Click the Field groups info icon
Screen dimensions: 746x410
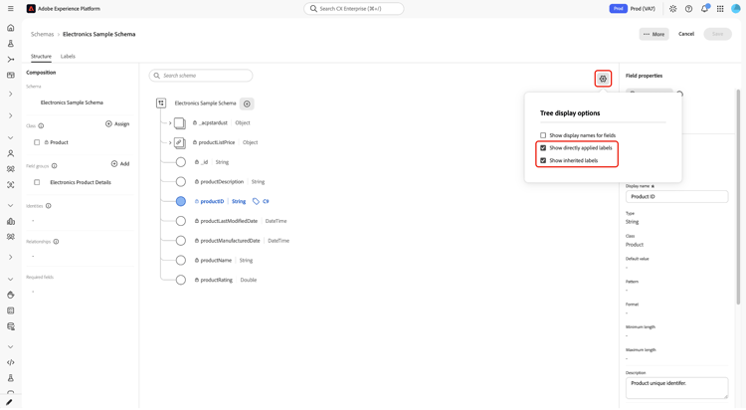click(x=55, y=166)
